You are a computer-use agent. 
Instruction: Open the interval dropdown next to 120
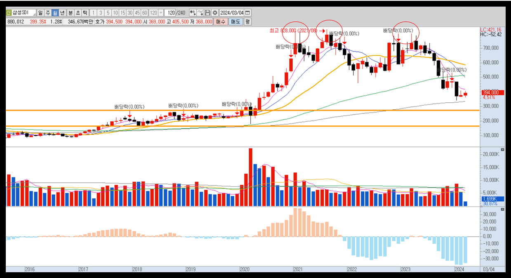point(161,13)
